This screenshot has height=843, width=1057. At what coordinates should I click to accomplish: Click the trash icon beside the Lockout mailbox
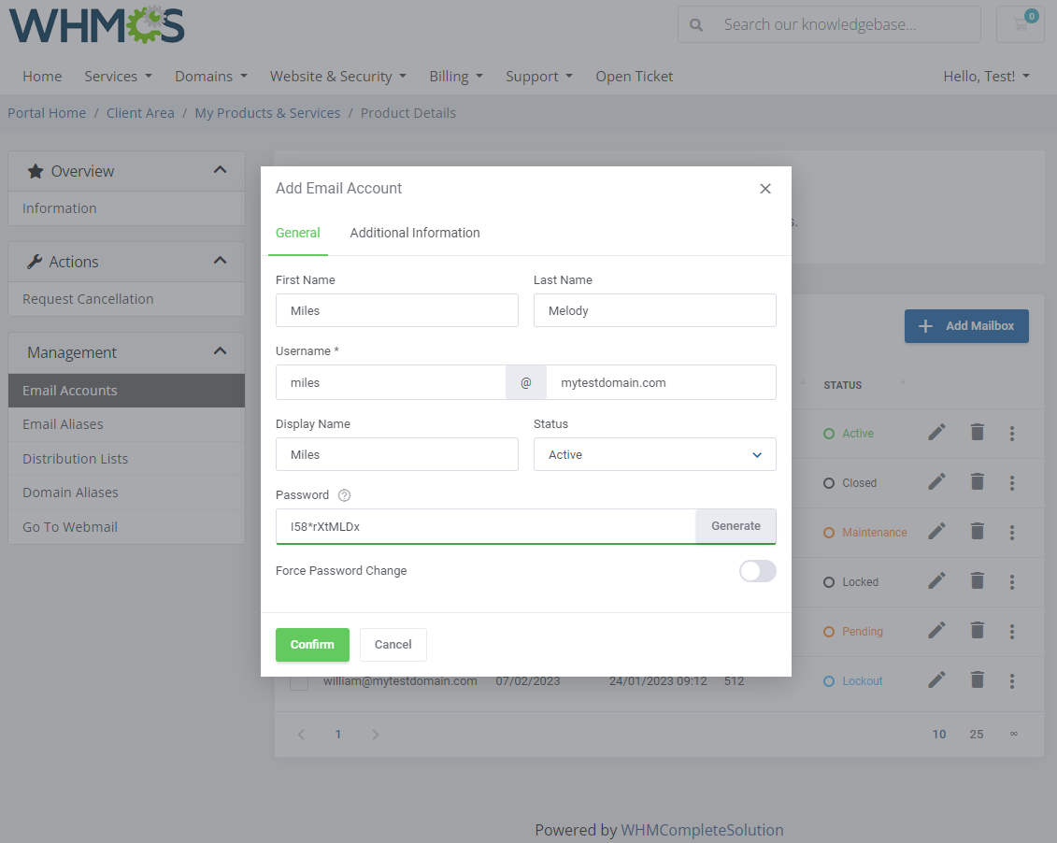[x=978, y=679]
